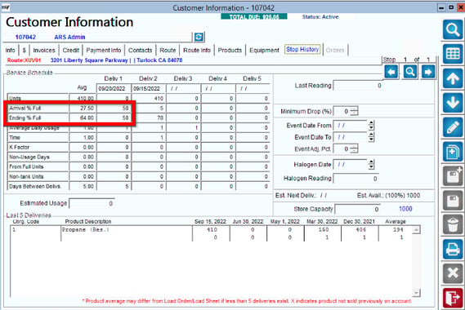This screenshot has width=465, height=310.
Task: Click the refresh icon beside ARS Admin
Action: pyautogui.click(x=199, y=37)
